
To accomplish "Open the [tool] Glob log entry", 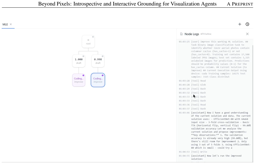I will coord(192,85).
